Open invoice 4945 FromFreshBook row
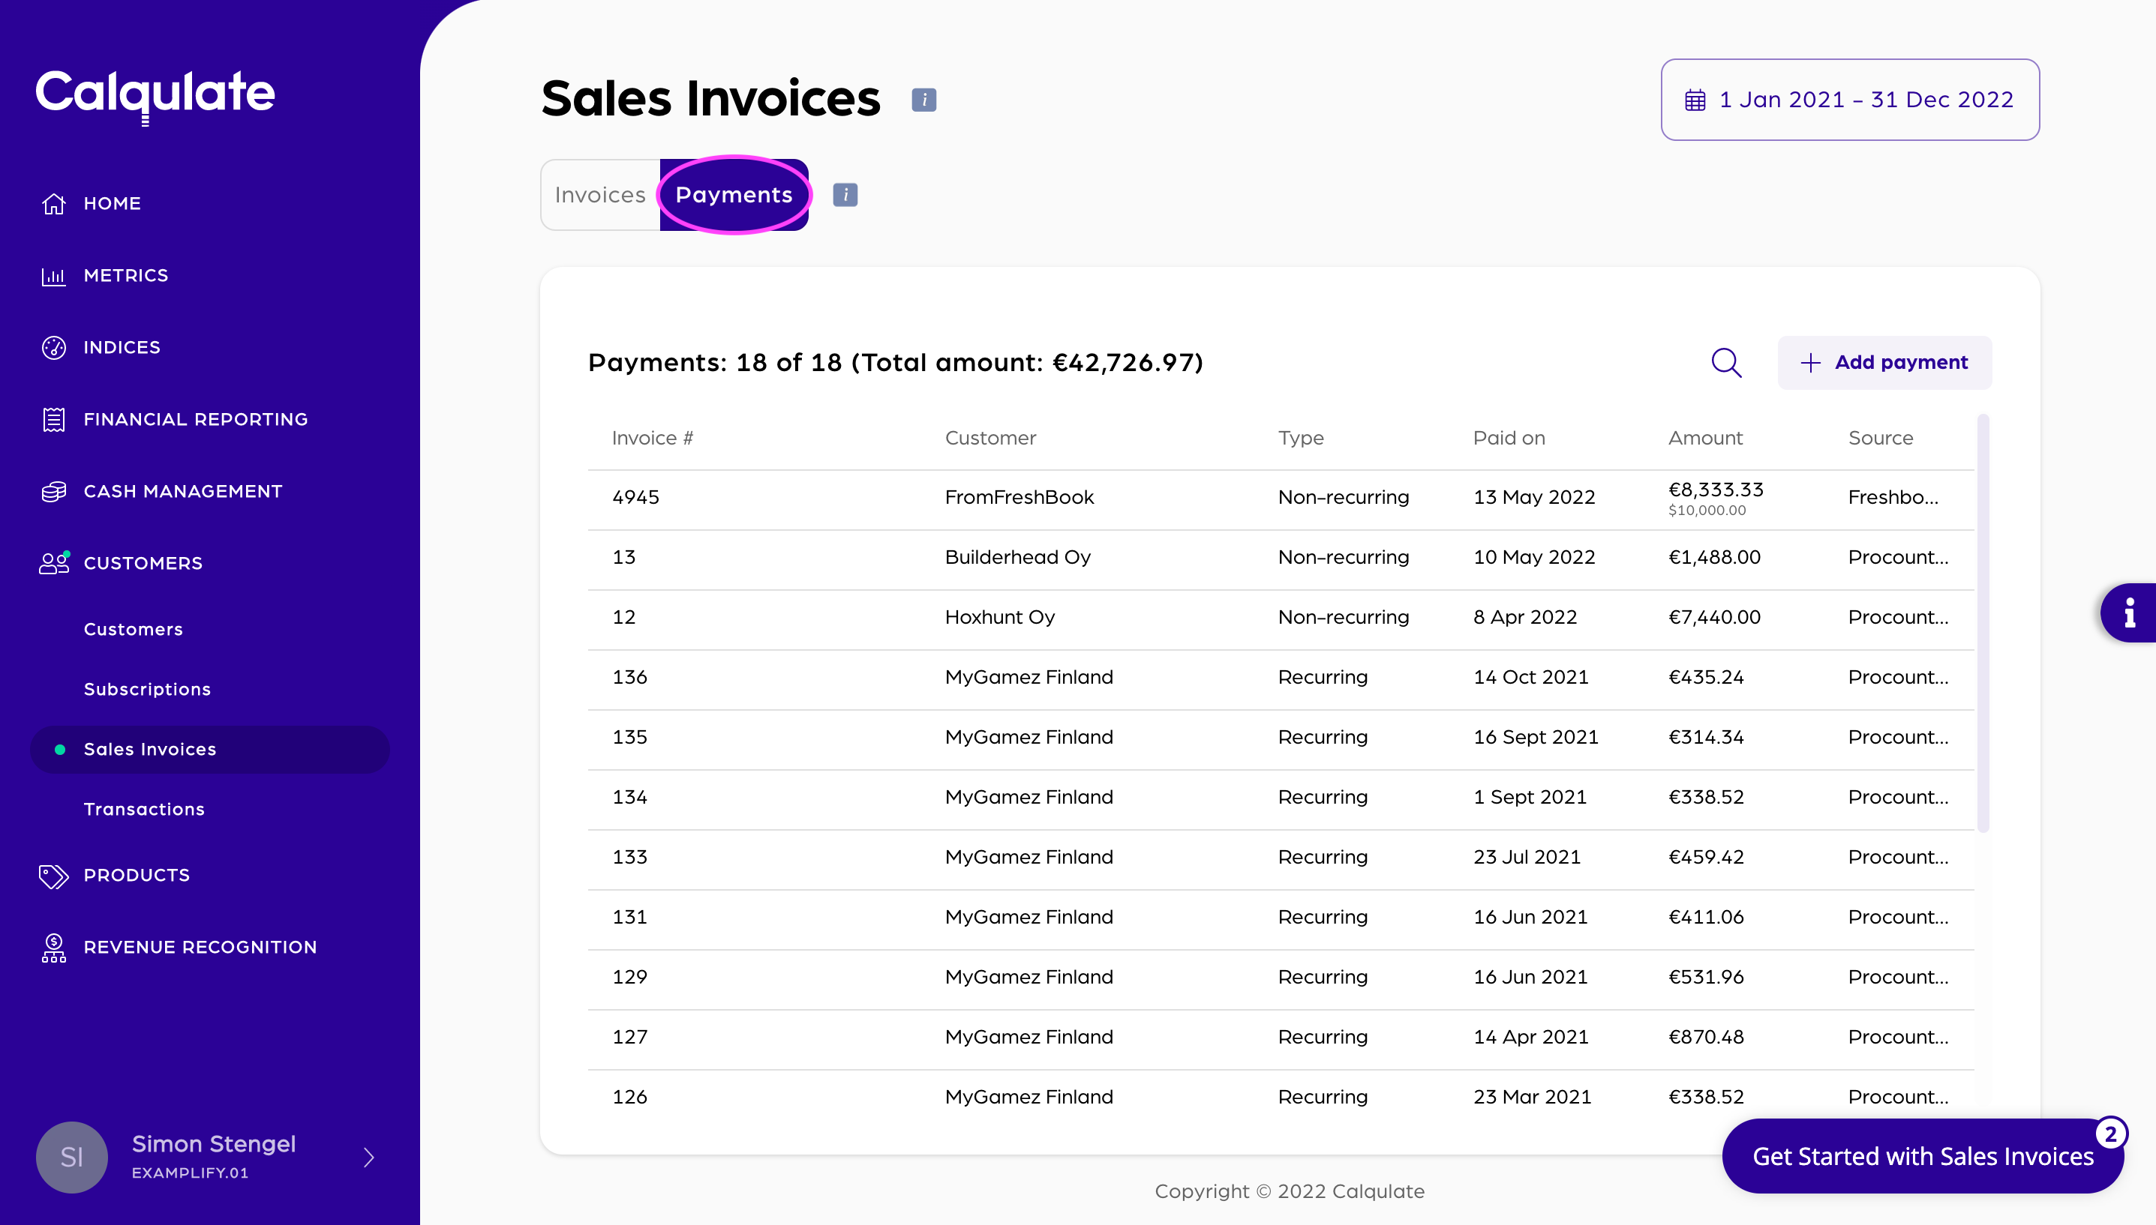Image resolution: width=2156 pixels, height=1225 pixels. (x=1019, y=498)
